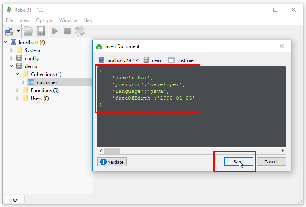The height and width of the screenshot is (207, 306).
Task: Maximize the Insert Document dialog
Action: click(263, 46)
